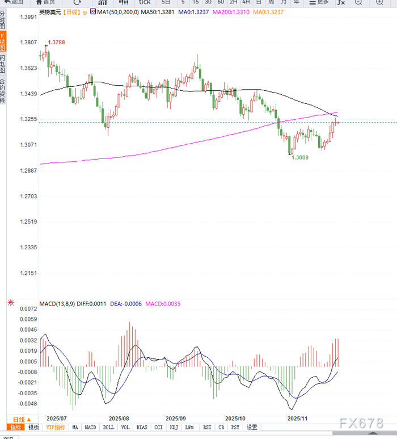The width and height of the screenshot is (397, 439).
Task: Click the 返回 back arrow icon
Action: (x=4, y=2)
